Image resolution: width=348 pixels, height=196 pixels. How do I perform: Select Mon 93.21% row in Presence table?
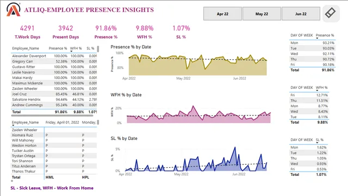tap(312, 42)
